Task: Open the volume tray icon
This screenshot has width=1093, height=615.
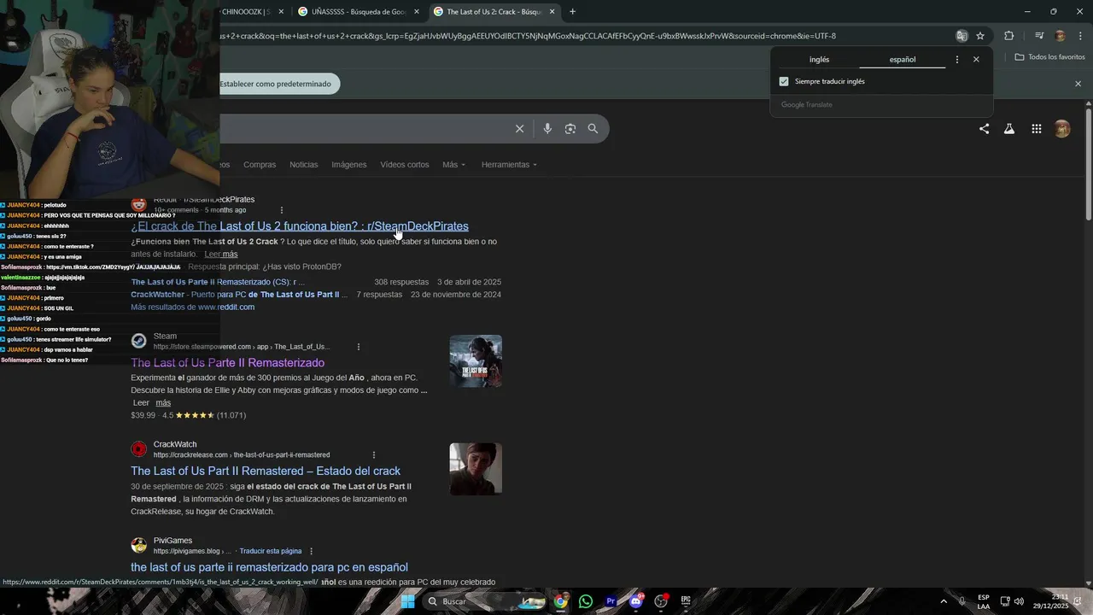Action: [x=1019, y=601]
